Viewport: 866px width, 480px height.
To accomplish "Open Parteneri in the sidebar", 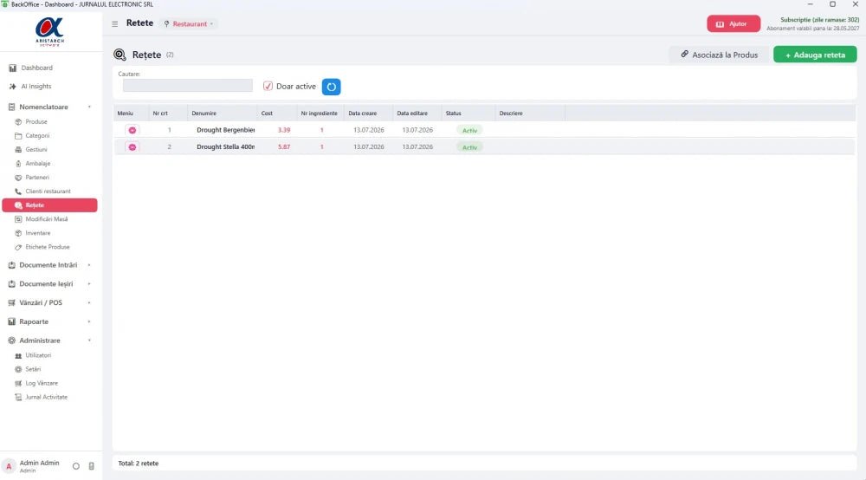I will click(x=37, y=178).
